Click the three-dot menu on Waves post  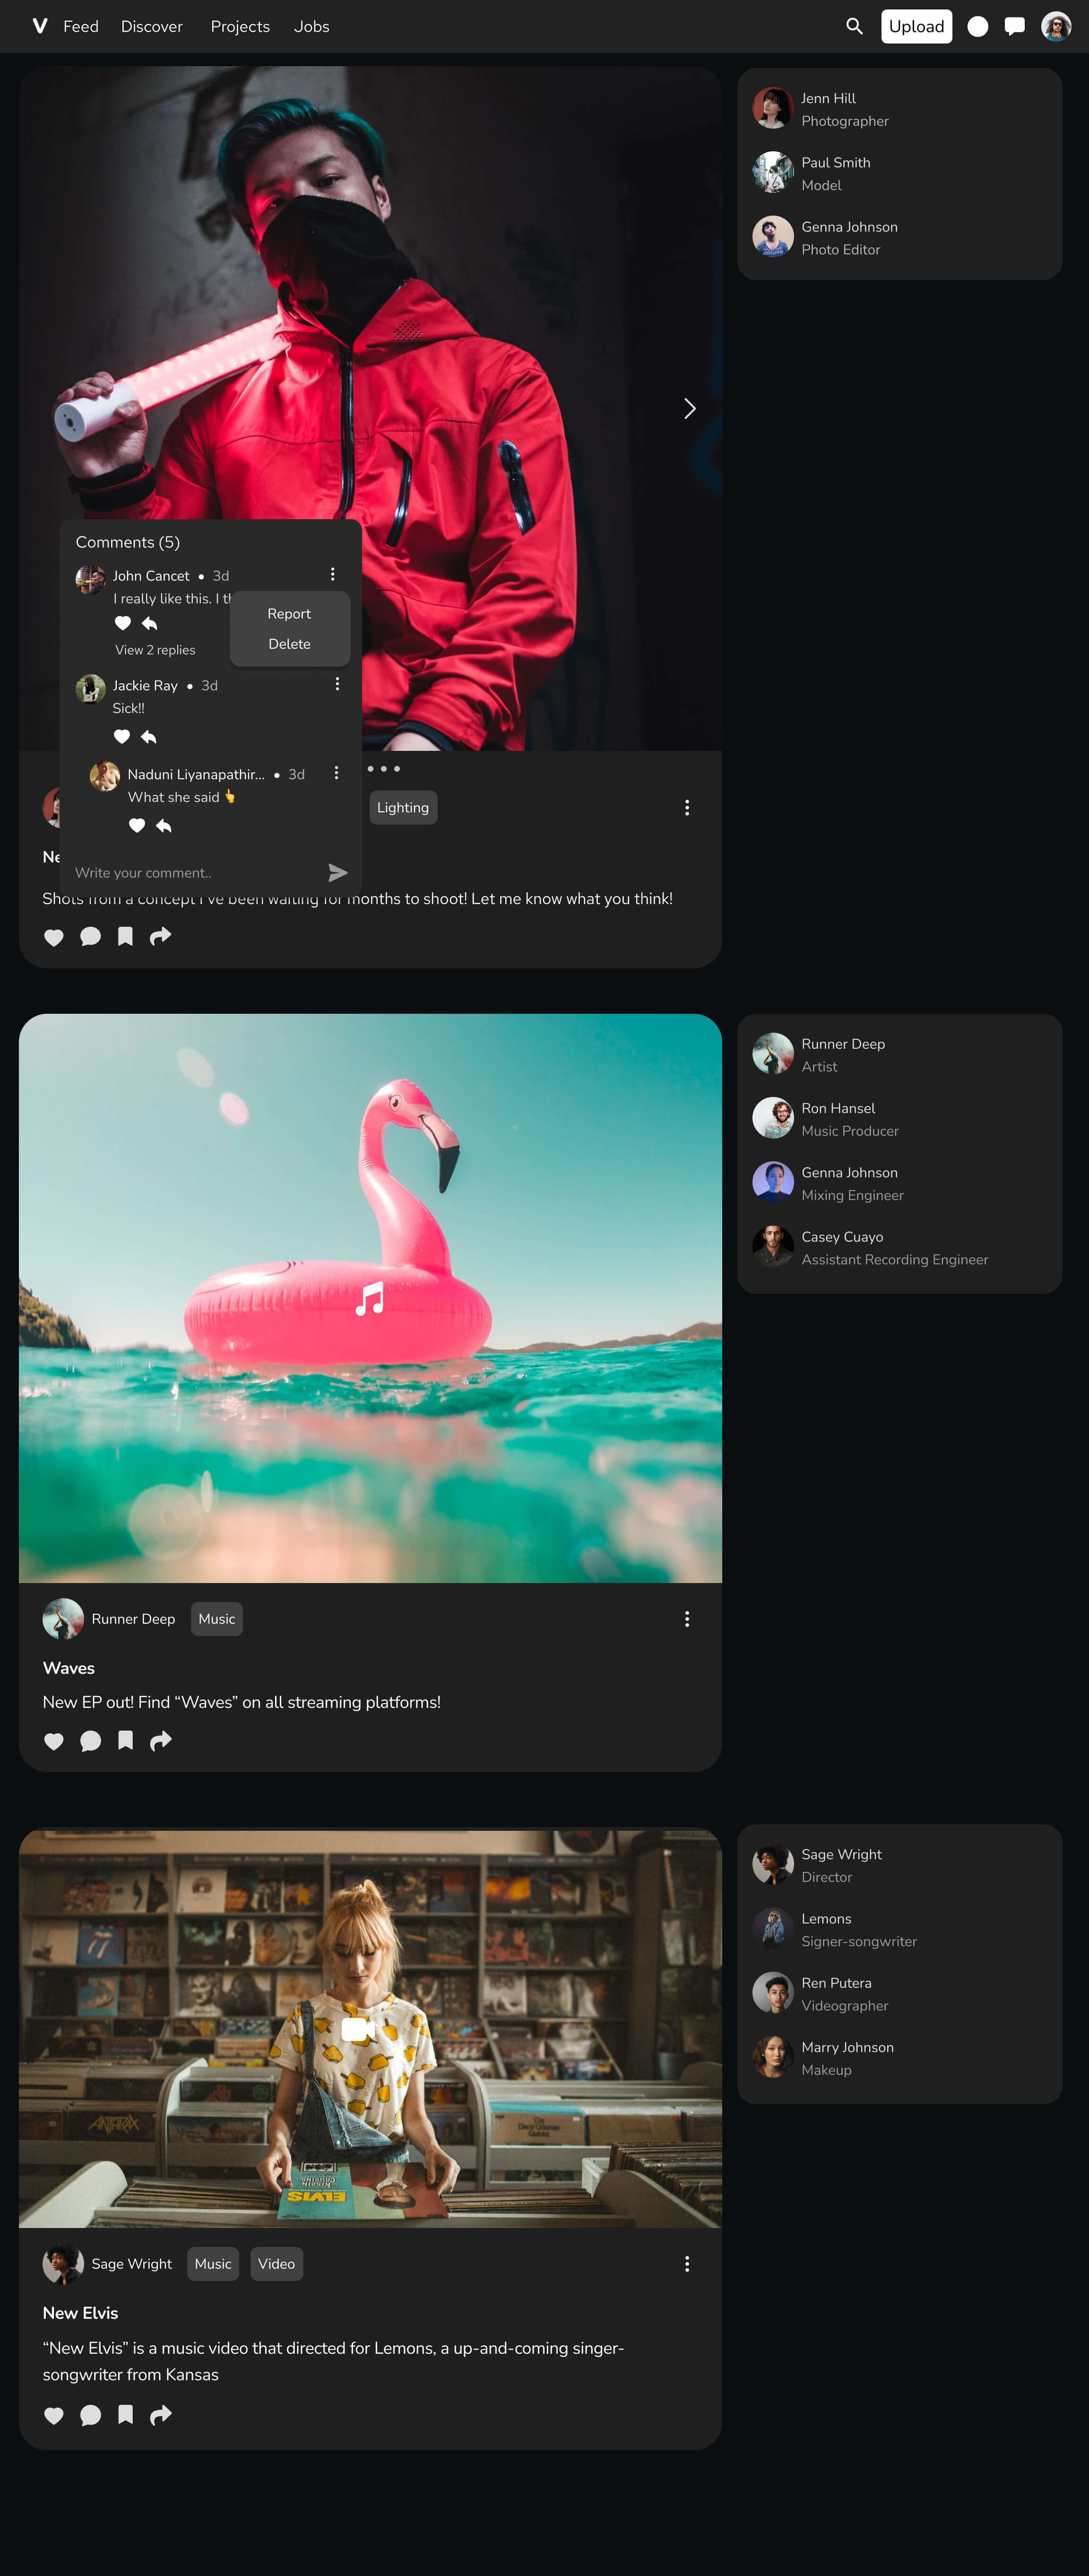[688, 1618]
